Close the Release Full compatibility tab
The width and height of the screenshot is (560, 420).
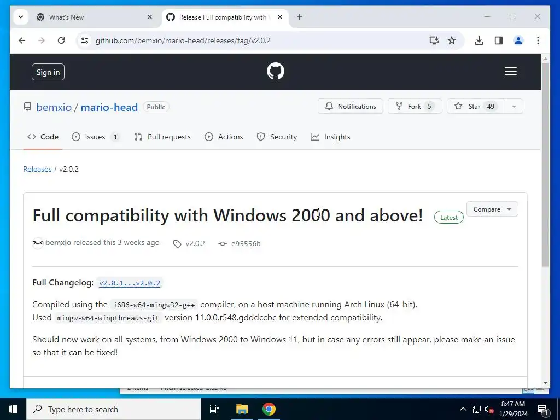coord(280,17)
